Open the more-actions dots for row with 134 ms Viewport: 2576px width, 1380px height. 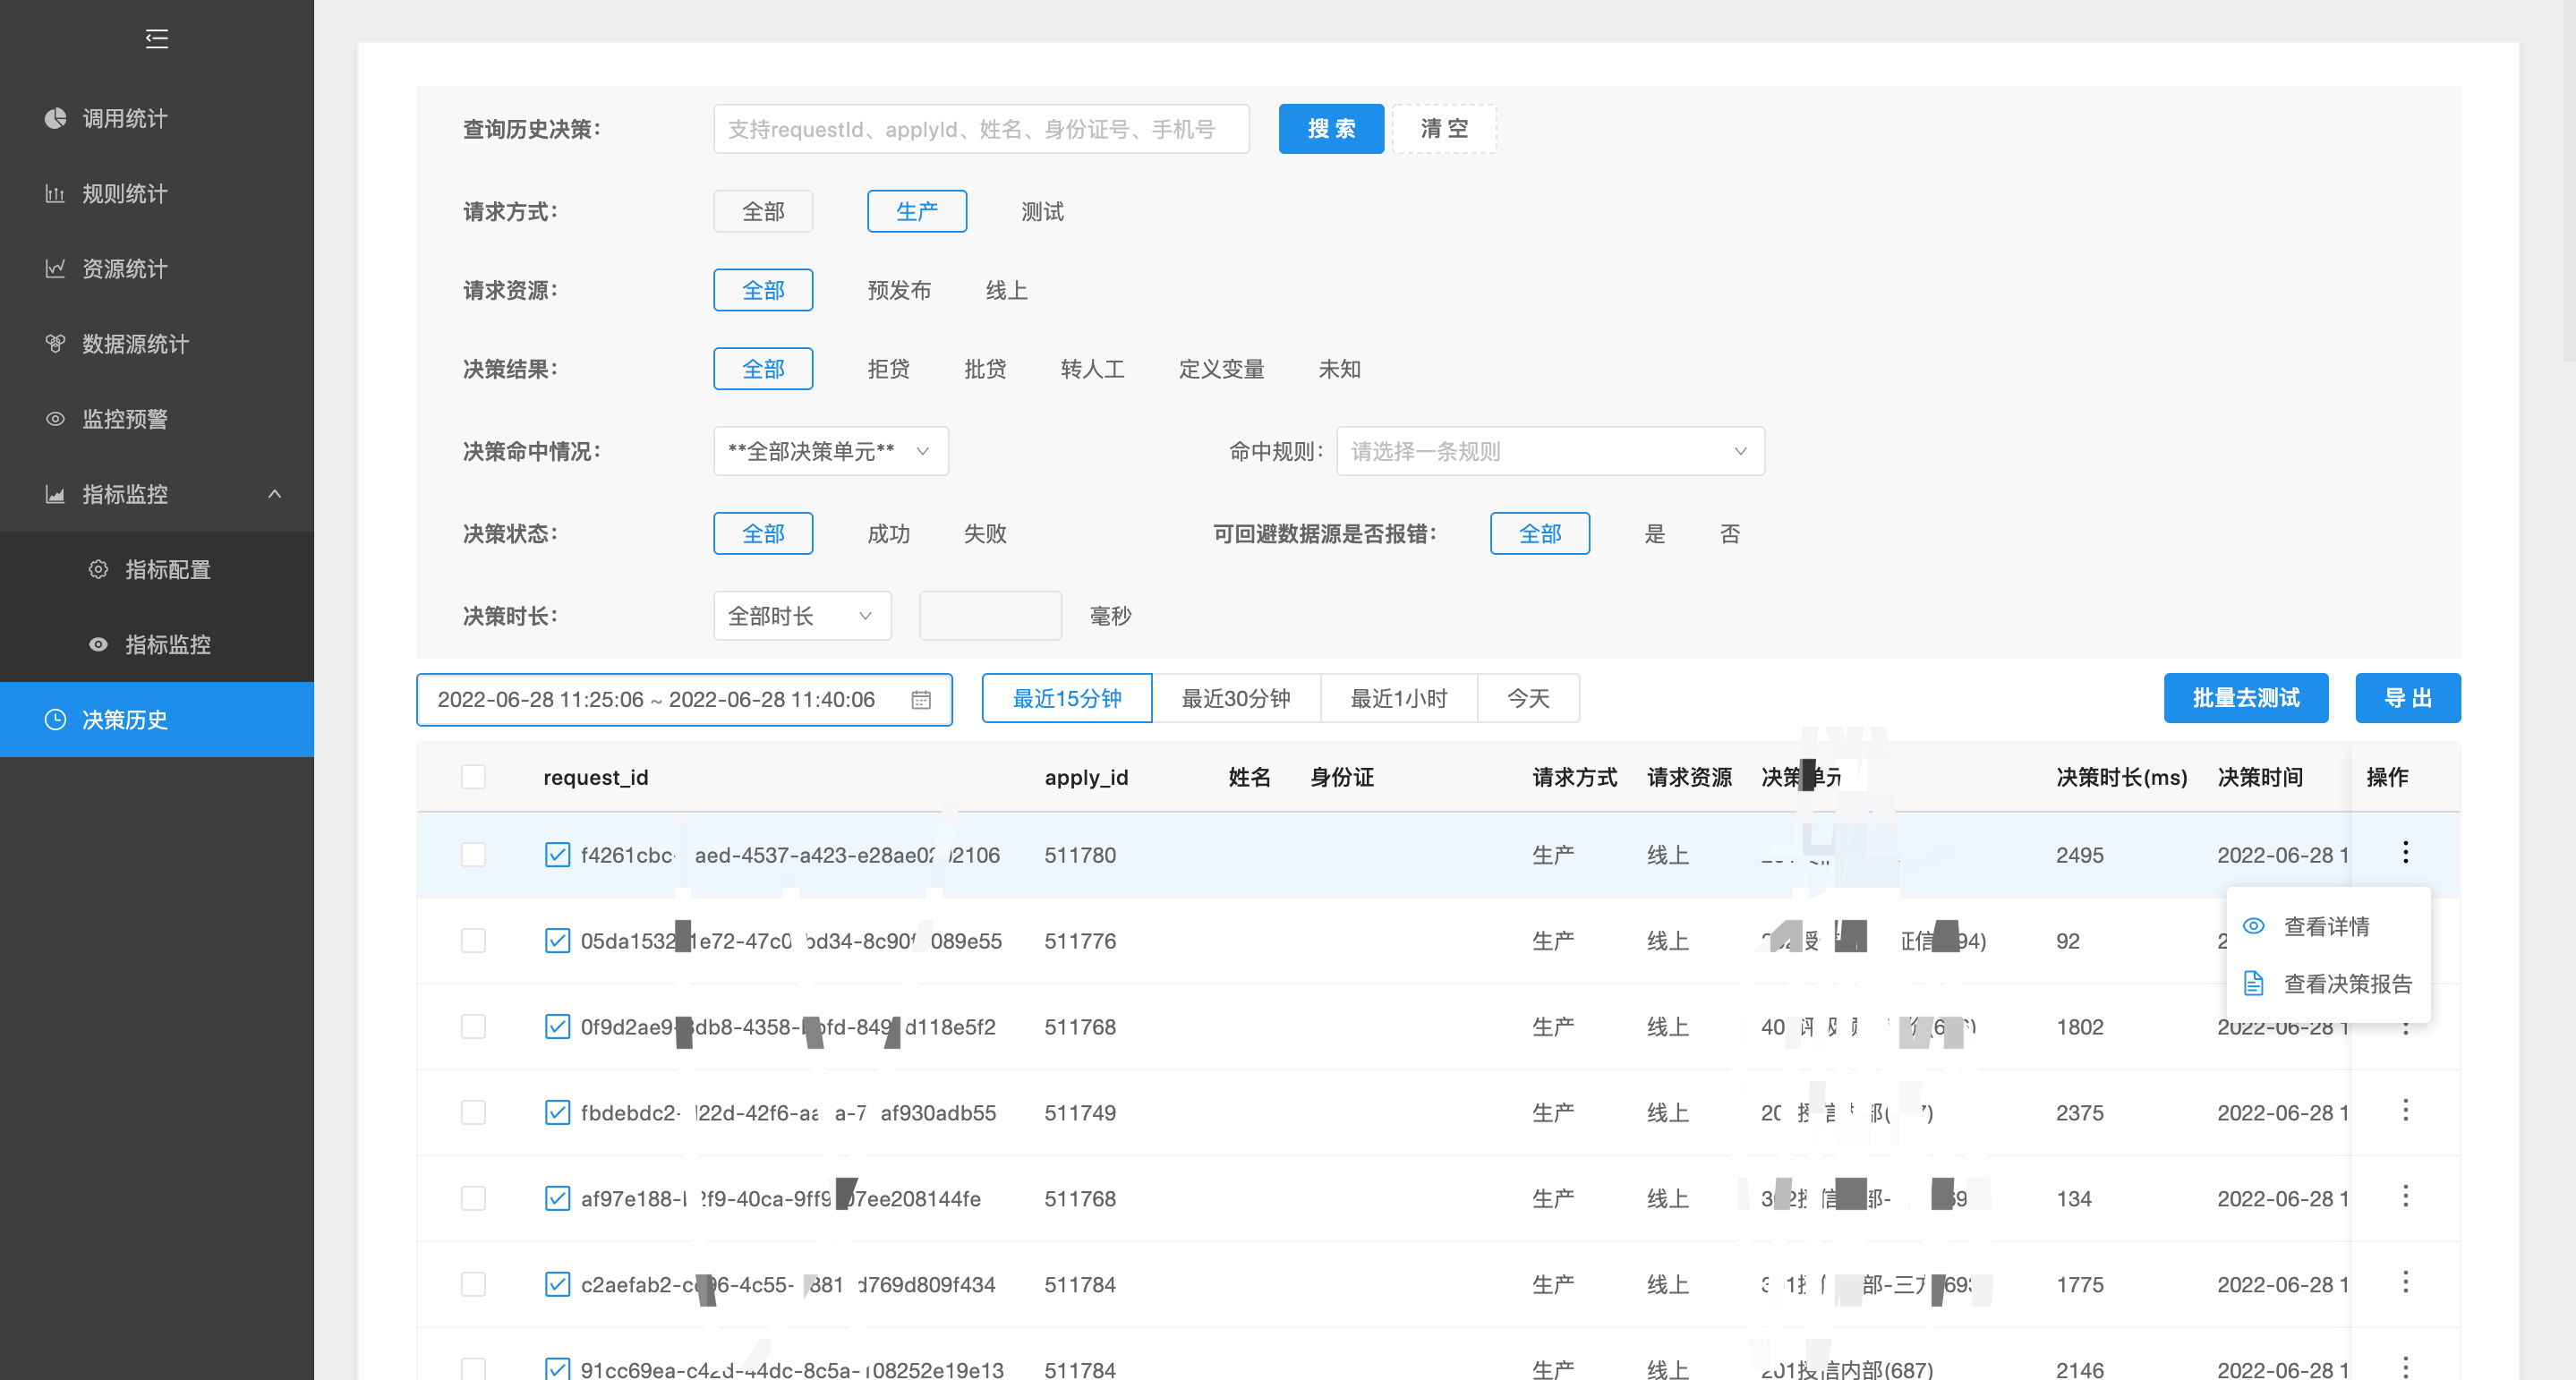[2405, 1197]
